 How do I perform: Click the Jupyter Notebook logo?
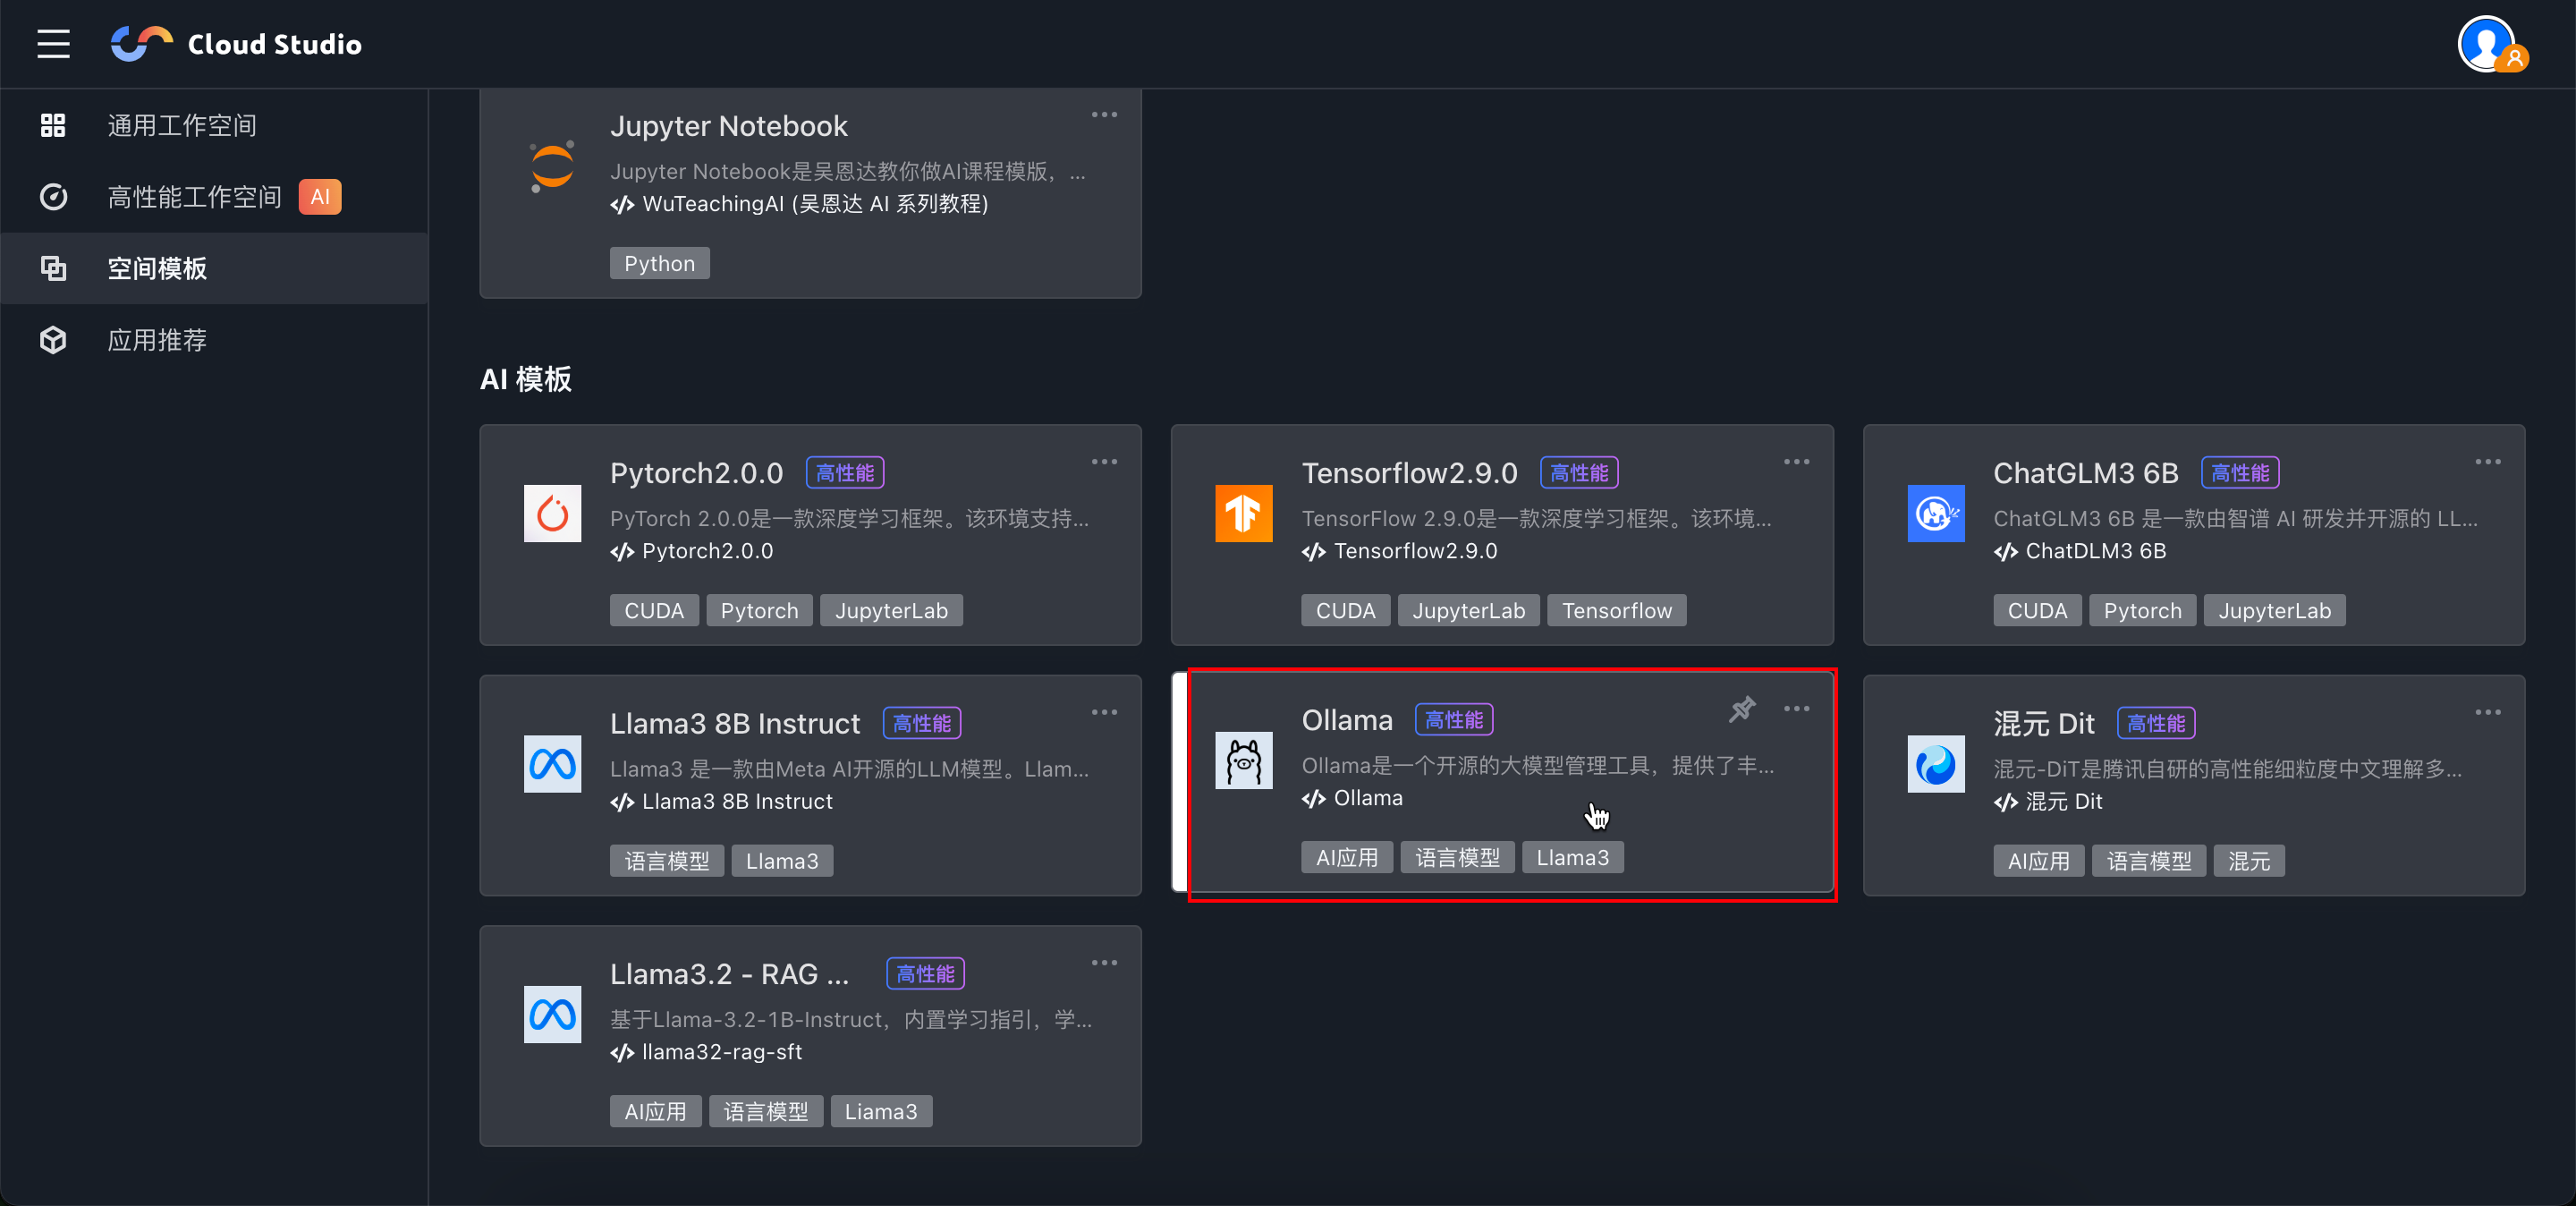(x=552, y=167)
